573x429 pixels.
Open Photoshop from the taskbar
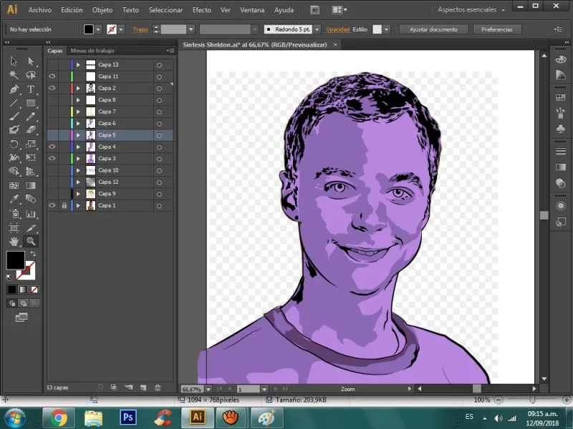coord(128,417)
